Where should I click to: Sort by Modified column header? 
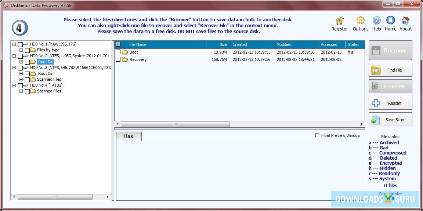(x=296, y=44)
